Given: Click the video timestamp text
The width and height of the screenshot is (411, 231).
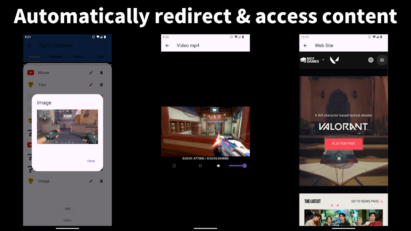Looking at the screenshot, I should click(x=205, y=158).
